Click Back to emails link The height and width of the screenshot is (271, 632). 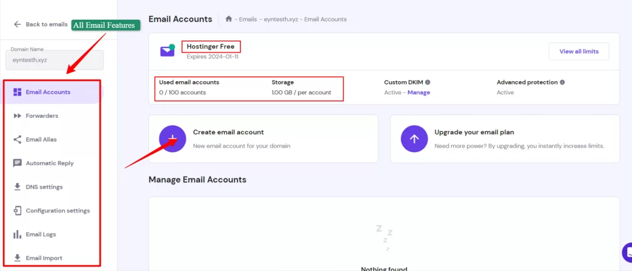[x=47, y=24]
